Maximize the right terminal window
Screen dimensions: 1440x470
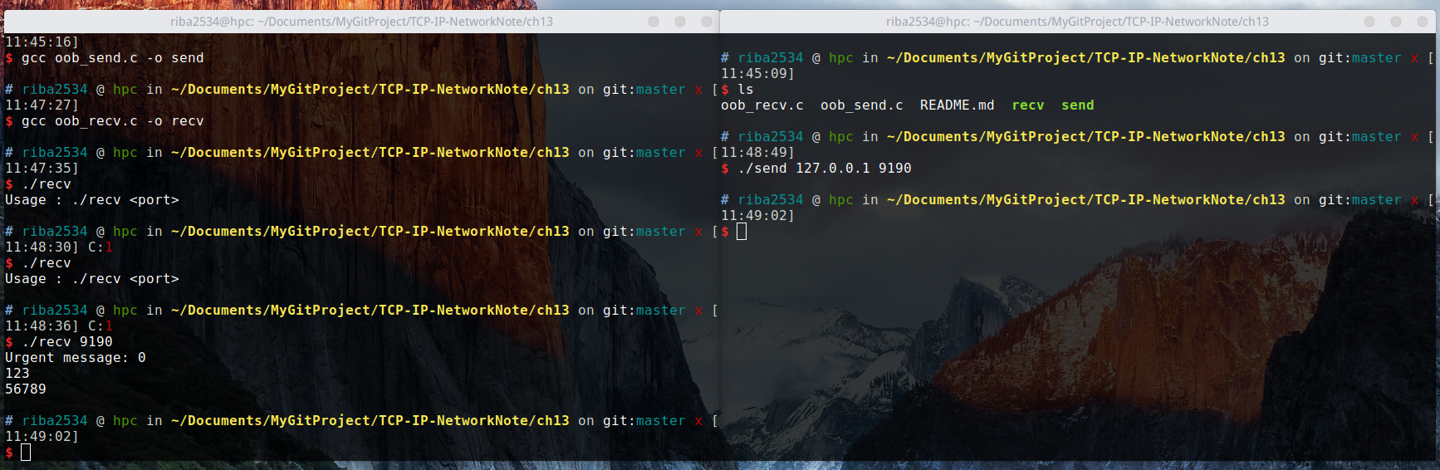click(1396, 22)
